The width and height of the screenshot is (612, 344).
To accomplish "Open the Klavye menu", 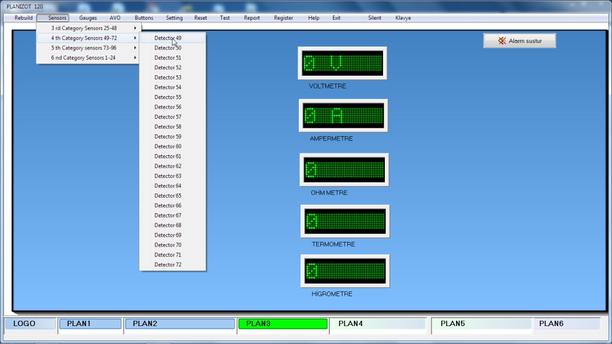I will click(x=403, y=18).
